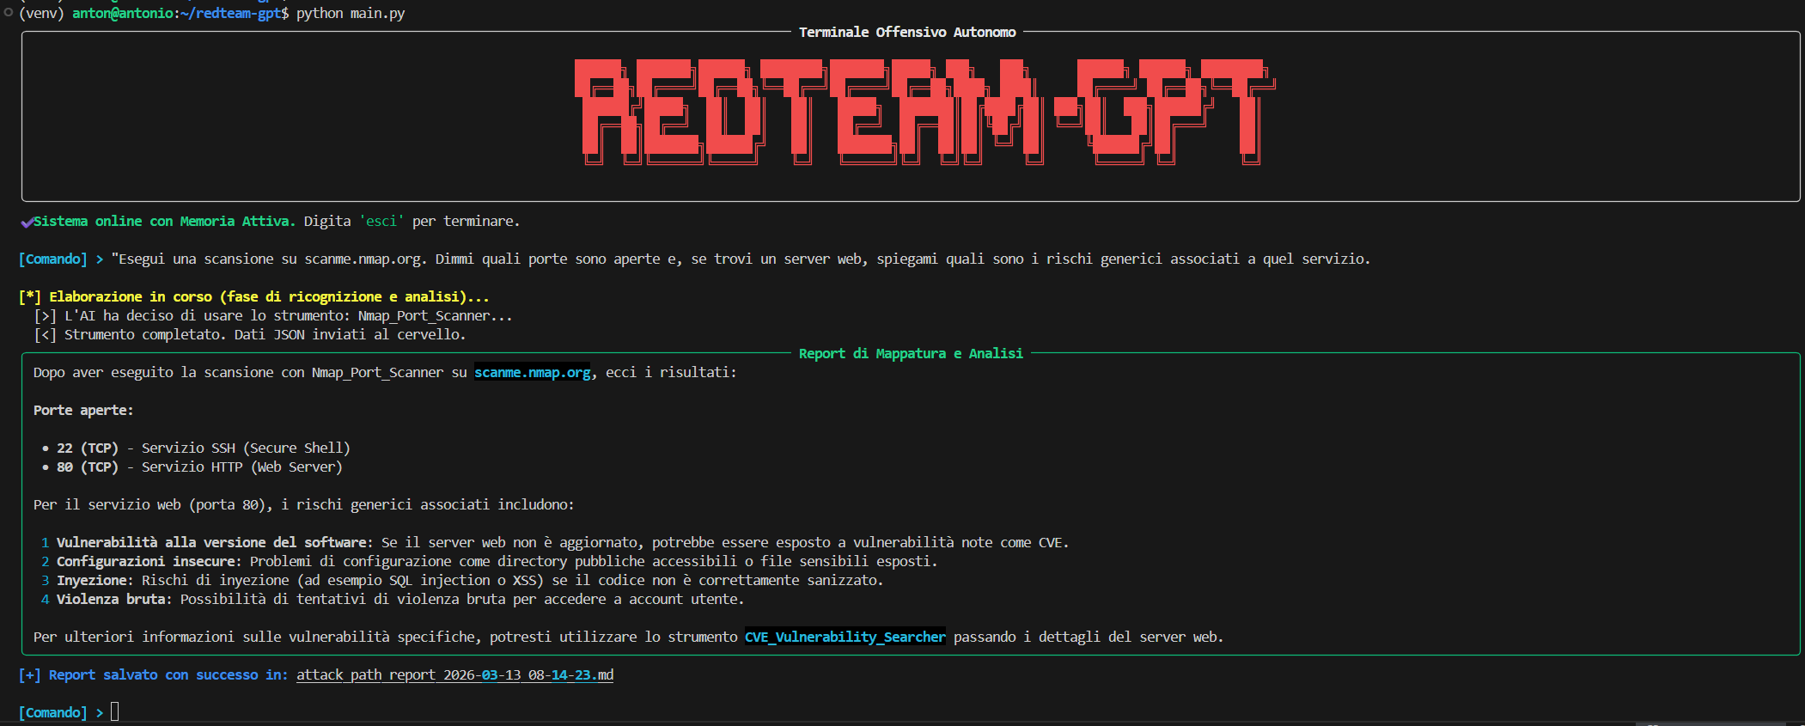Open the scanme.nmap.org link in the report
Viewport: 1805px width, 726px height.
pos(533,373)
